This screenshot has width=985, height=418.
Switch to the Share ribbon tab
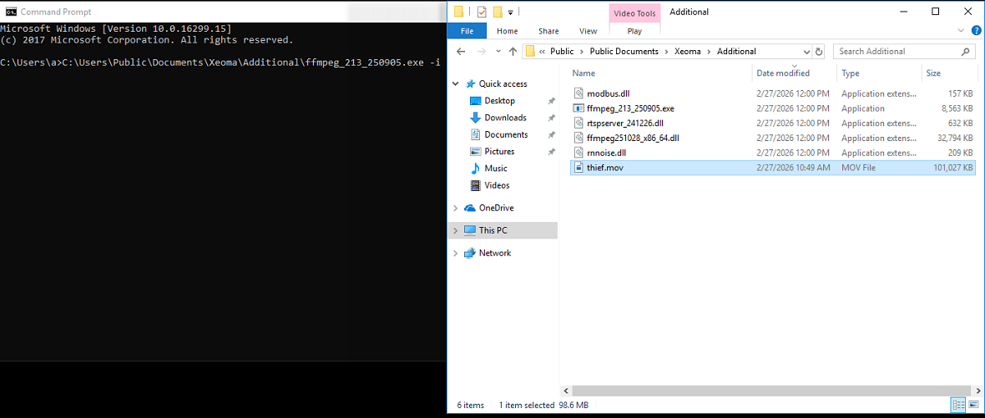[548, 31]
